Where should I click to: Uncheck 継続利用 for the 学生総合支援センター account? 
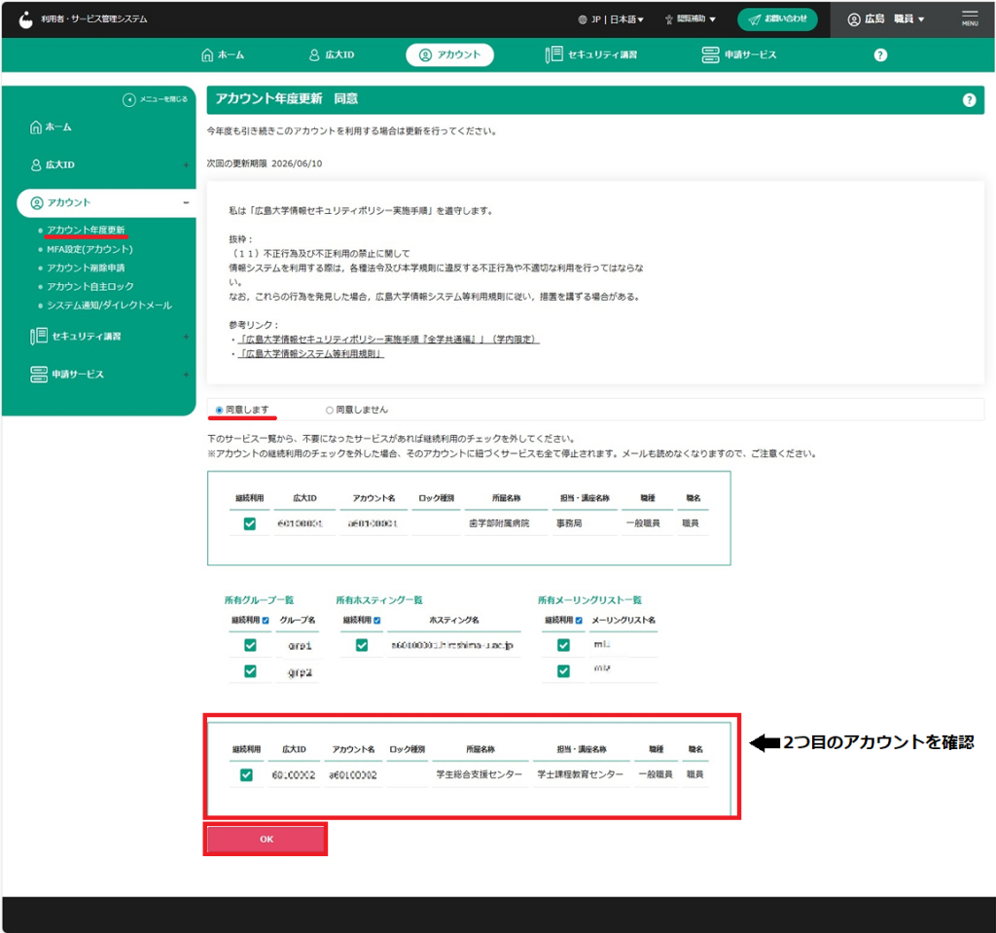[x=246, y=774]
